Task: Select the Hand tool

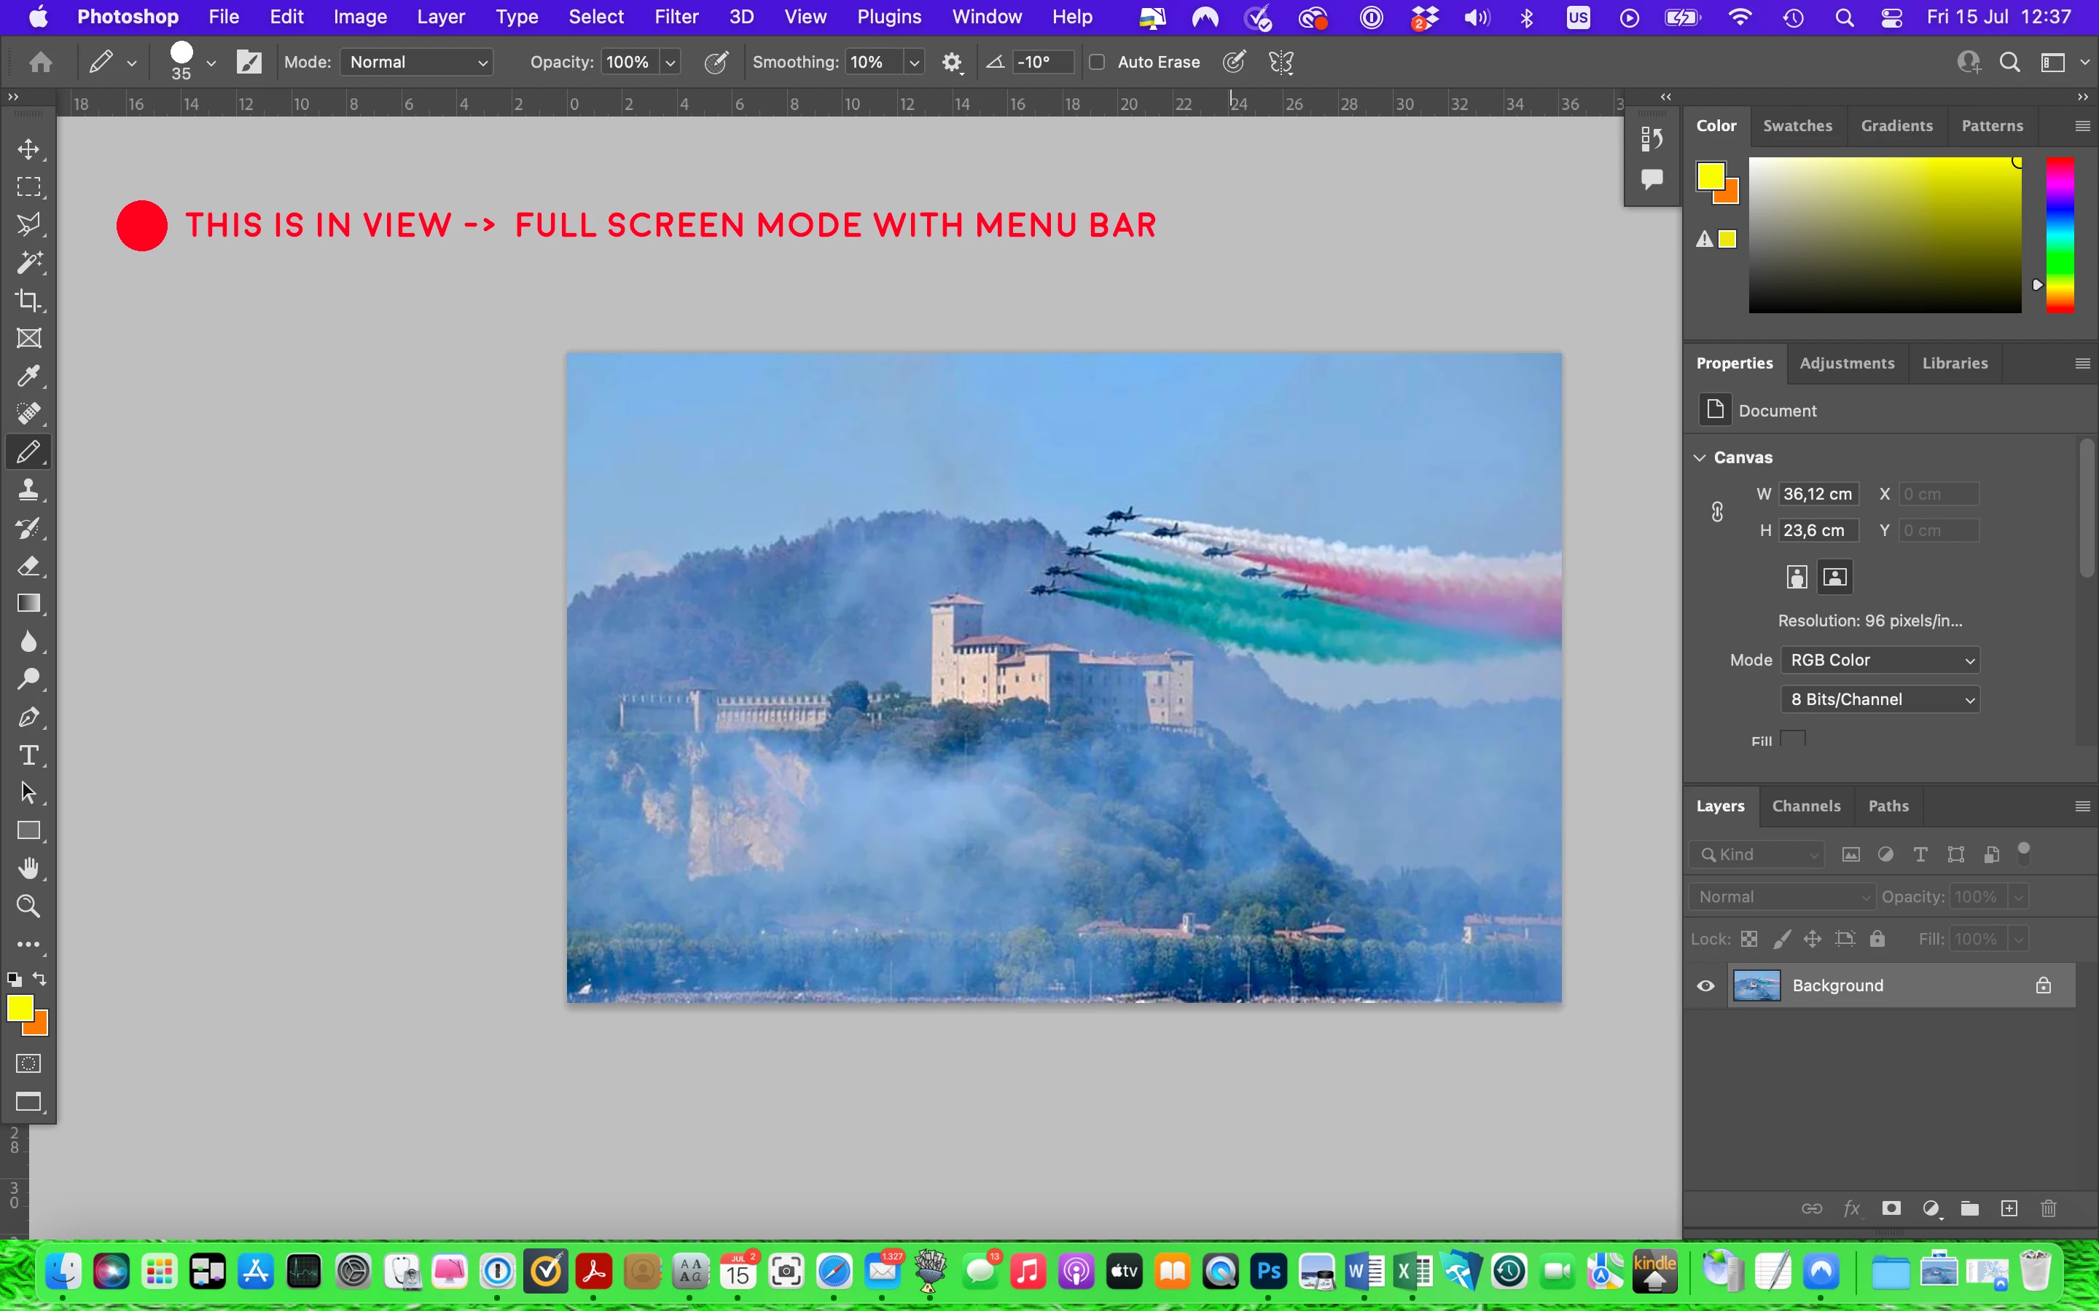Action: point(28,868)
